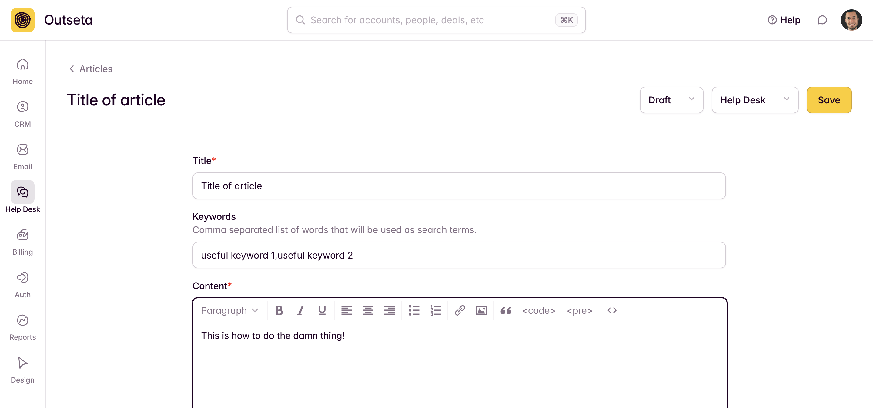Expand the Help Desk category dropdown
The height and width of the screenshot is (408, 873).
point(755,100)
